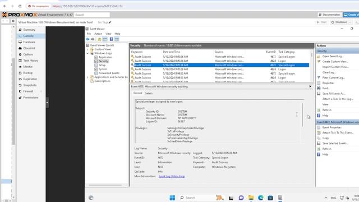
Task: Open Saved Log action in Actions pane
Action: coord(333,56)
